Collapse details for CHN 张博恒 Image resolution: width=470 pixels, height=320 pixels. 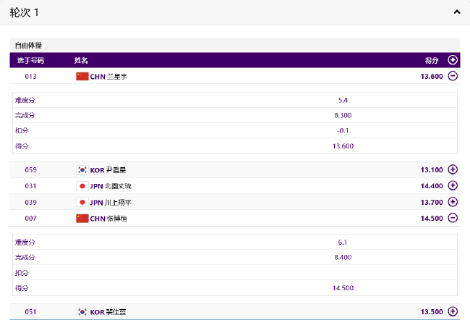(x=453, y=218)
